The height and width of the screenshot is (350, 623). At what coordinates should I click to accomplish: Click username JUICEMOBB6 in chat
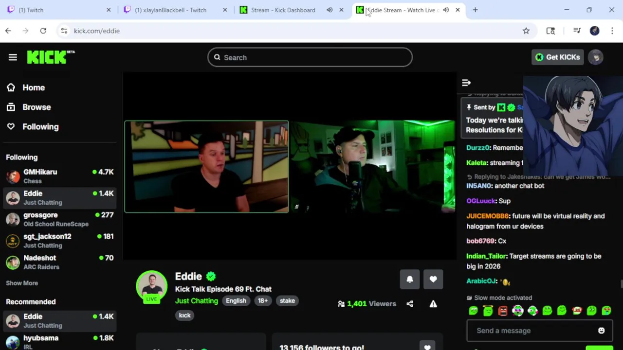488,216
